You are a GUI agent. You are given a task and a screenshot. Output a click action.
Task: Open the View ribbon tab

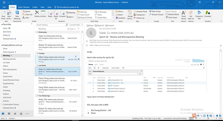42,7
